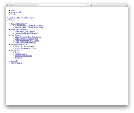The height and width of the screenshot is (113, 134).
Task: Open the Manuals link
Action: click(18, 58)
